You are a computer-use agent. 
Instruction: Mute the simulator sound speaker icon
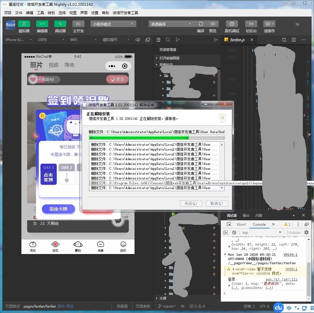click(x=138, y=39)
